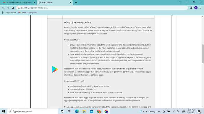Viewport: 204px width, 114px height.
Task: Open the clock showing 7:38 PM
Action: click(191, 111)
